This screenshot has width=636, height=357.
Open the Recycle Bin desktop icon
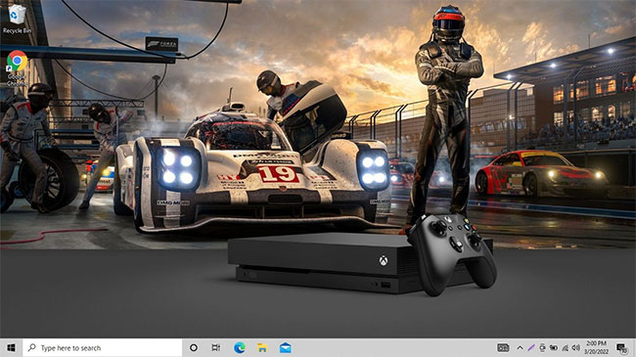pos(17,19)
